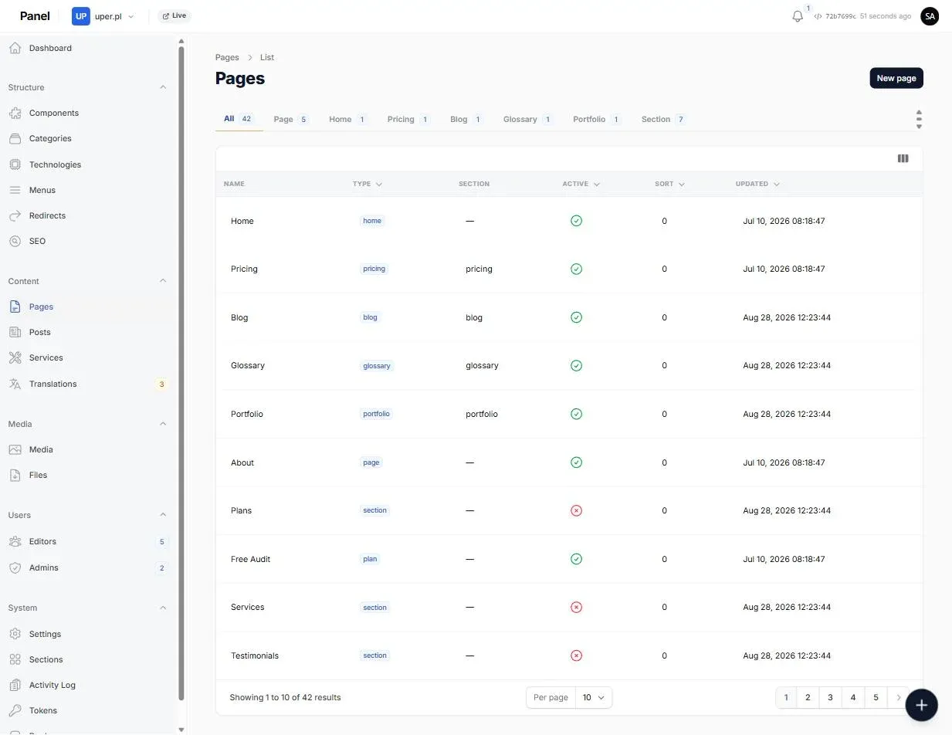Open the notifications bell icon
The height and width of the screenshot is (735, 952).
(798, 16)
